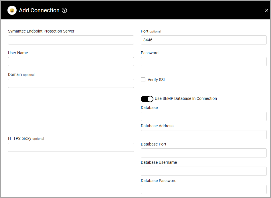This screenshot has height=198, width=271.
Task: Focus the HTTPS proxy input field
Action: (x=71, y=147)
